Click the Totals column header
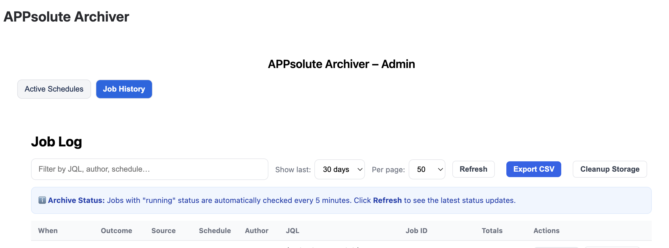The image size is (669, 248). coord(492,231)
